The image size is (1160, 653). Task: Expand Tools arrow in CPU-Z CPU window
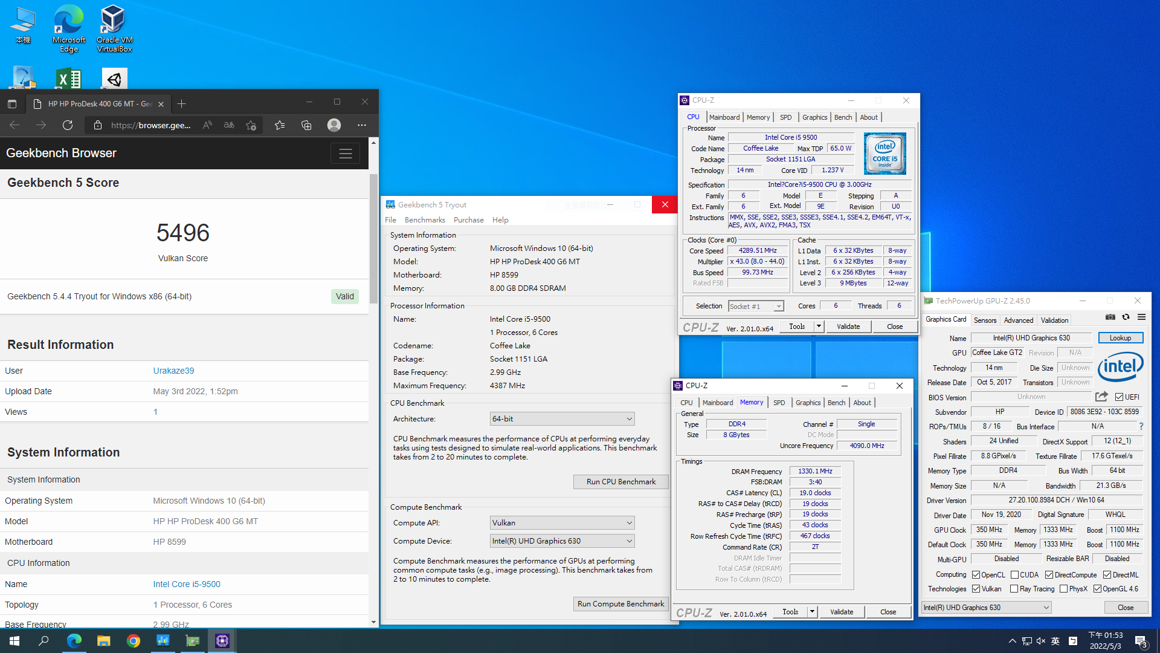pyautogui.click(x=819, y=326)
